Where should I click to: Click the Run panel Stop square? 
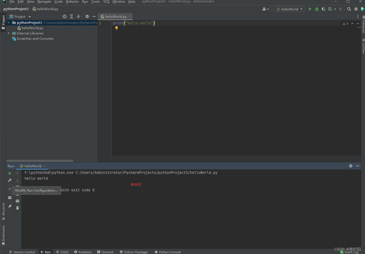tap(10, 189)
